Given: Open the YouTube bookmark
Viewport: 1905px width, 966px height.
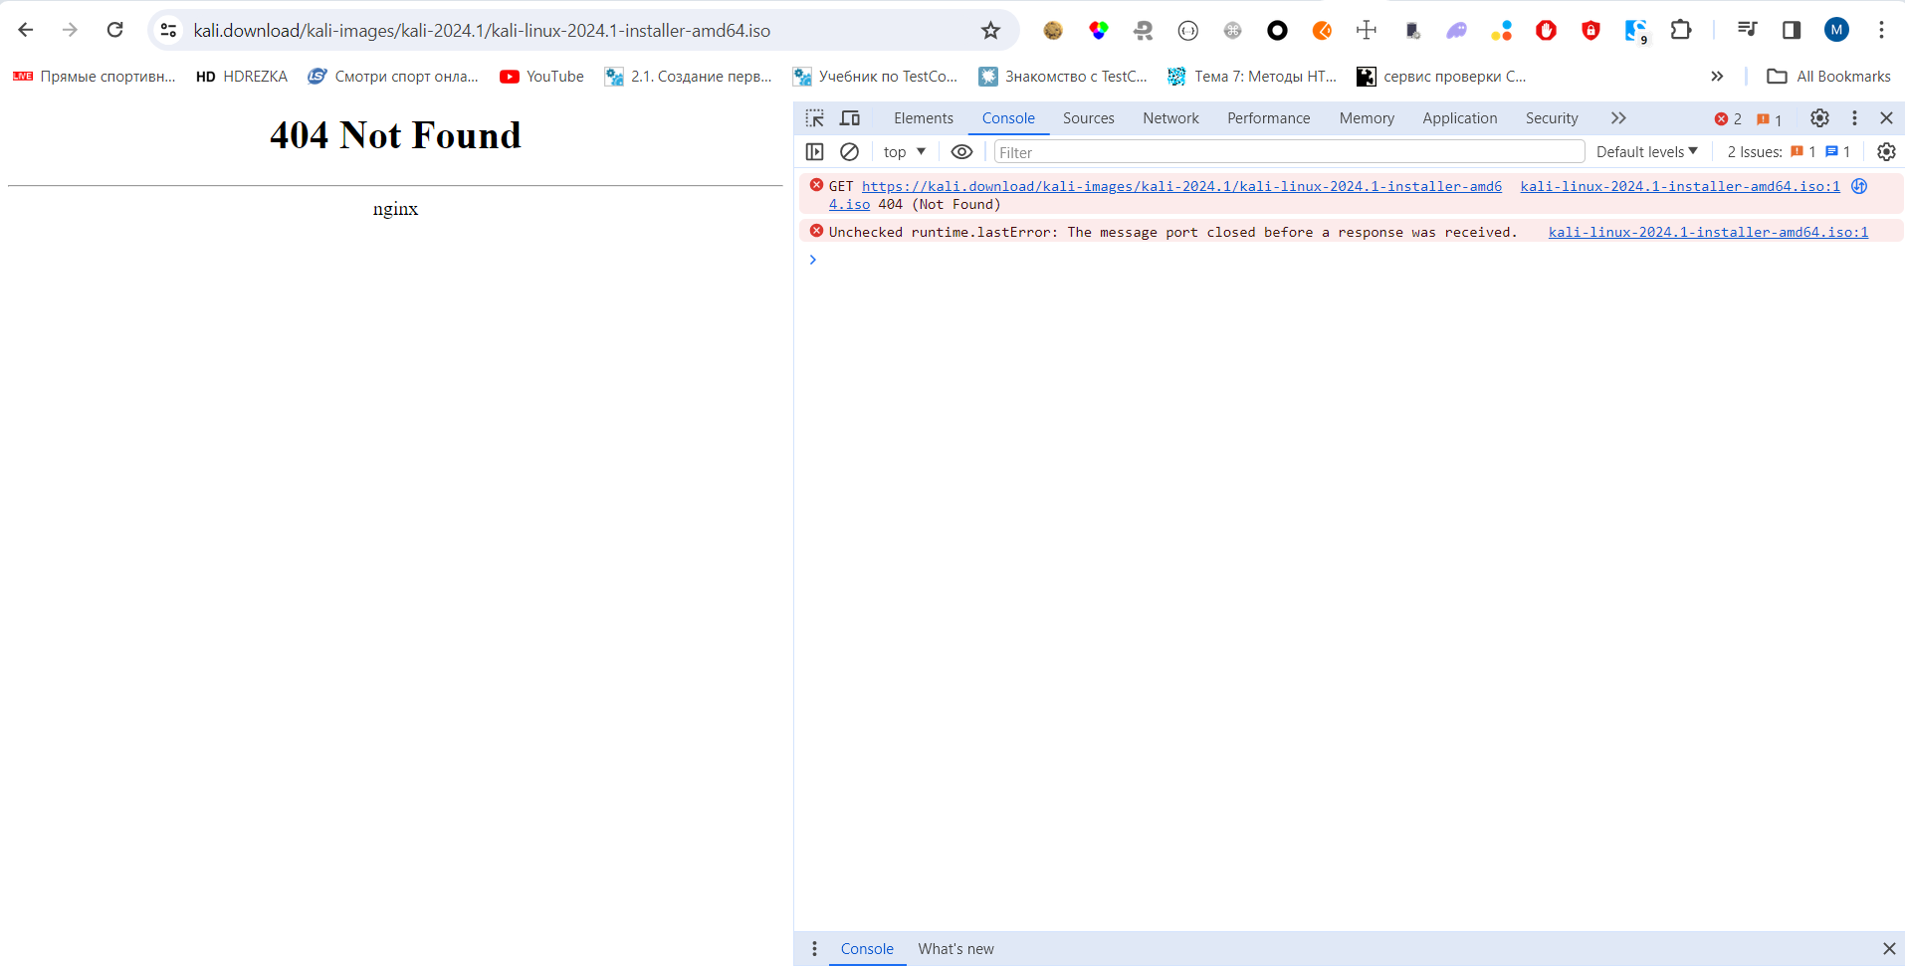Looking at the screenshot, I should coord(542,77).
